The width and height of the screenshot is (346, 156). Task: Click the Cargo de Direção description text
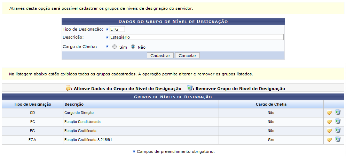pyautogui.click(x=79, y=113)
